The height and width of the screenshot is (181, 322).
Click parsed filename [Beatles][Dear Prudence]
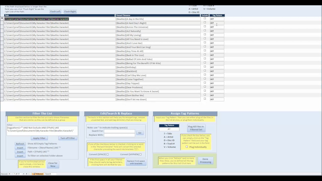pos(158,87)
